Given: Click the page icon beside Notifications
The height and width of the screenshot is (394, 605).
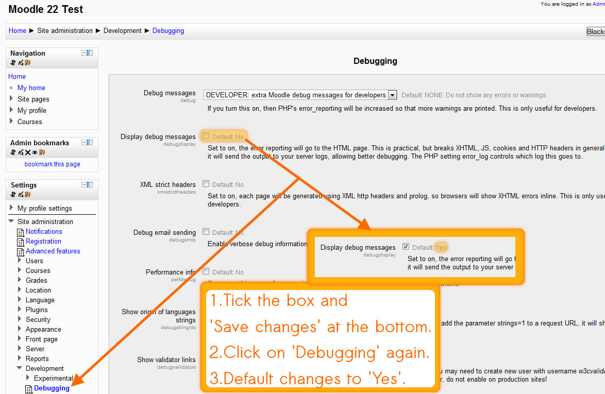Looking at the screenshot, I should coord(21,232).
